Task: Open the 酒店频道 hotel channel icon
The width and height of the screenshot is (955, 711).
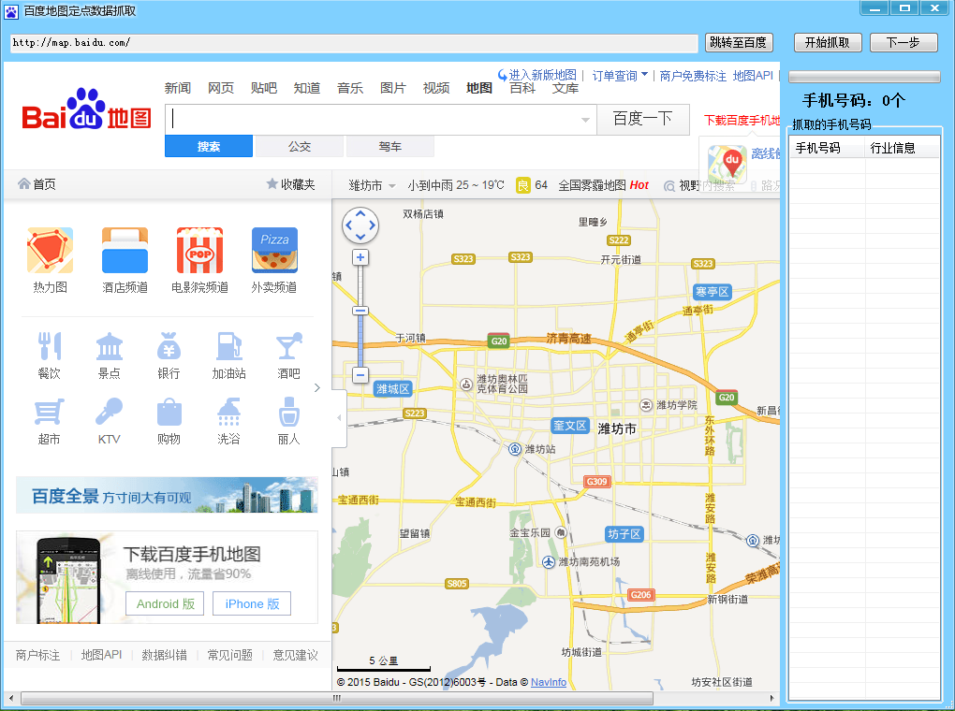Action: [125, 251]
